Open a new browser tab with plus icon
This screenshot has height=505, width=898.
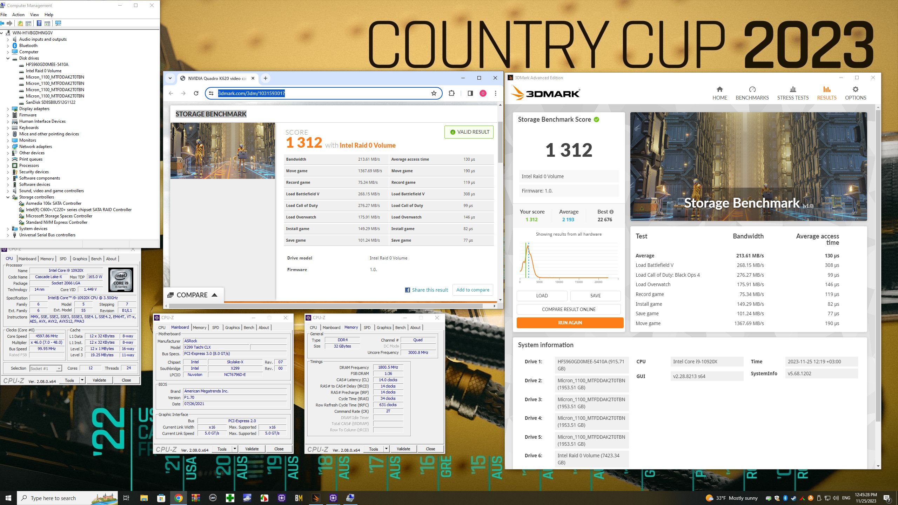266,78
